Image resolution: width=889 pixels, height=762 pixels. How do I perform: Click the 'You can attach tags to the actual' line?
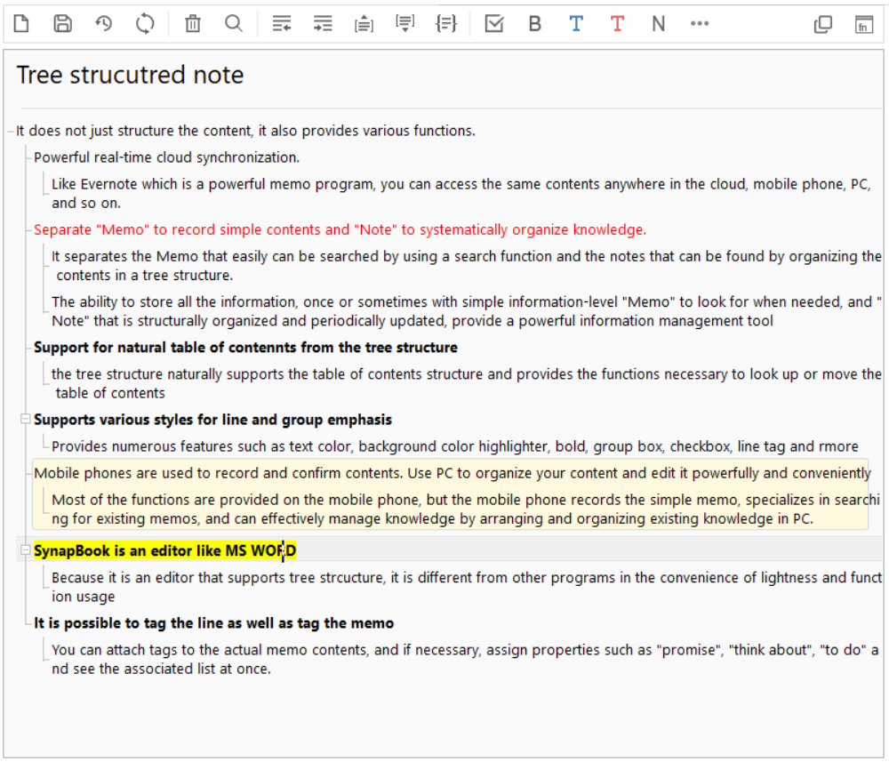[465, 659]
